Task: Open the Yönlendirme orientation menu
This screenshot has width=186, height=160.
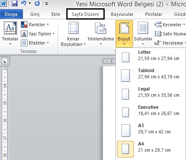Action: [x=101, y=34]
